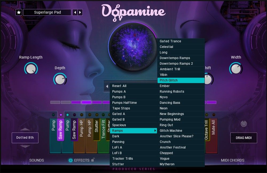
Task: Click the down arrow below Dotted 8th
Action: coord(25,146)
